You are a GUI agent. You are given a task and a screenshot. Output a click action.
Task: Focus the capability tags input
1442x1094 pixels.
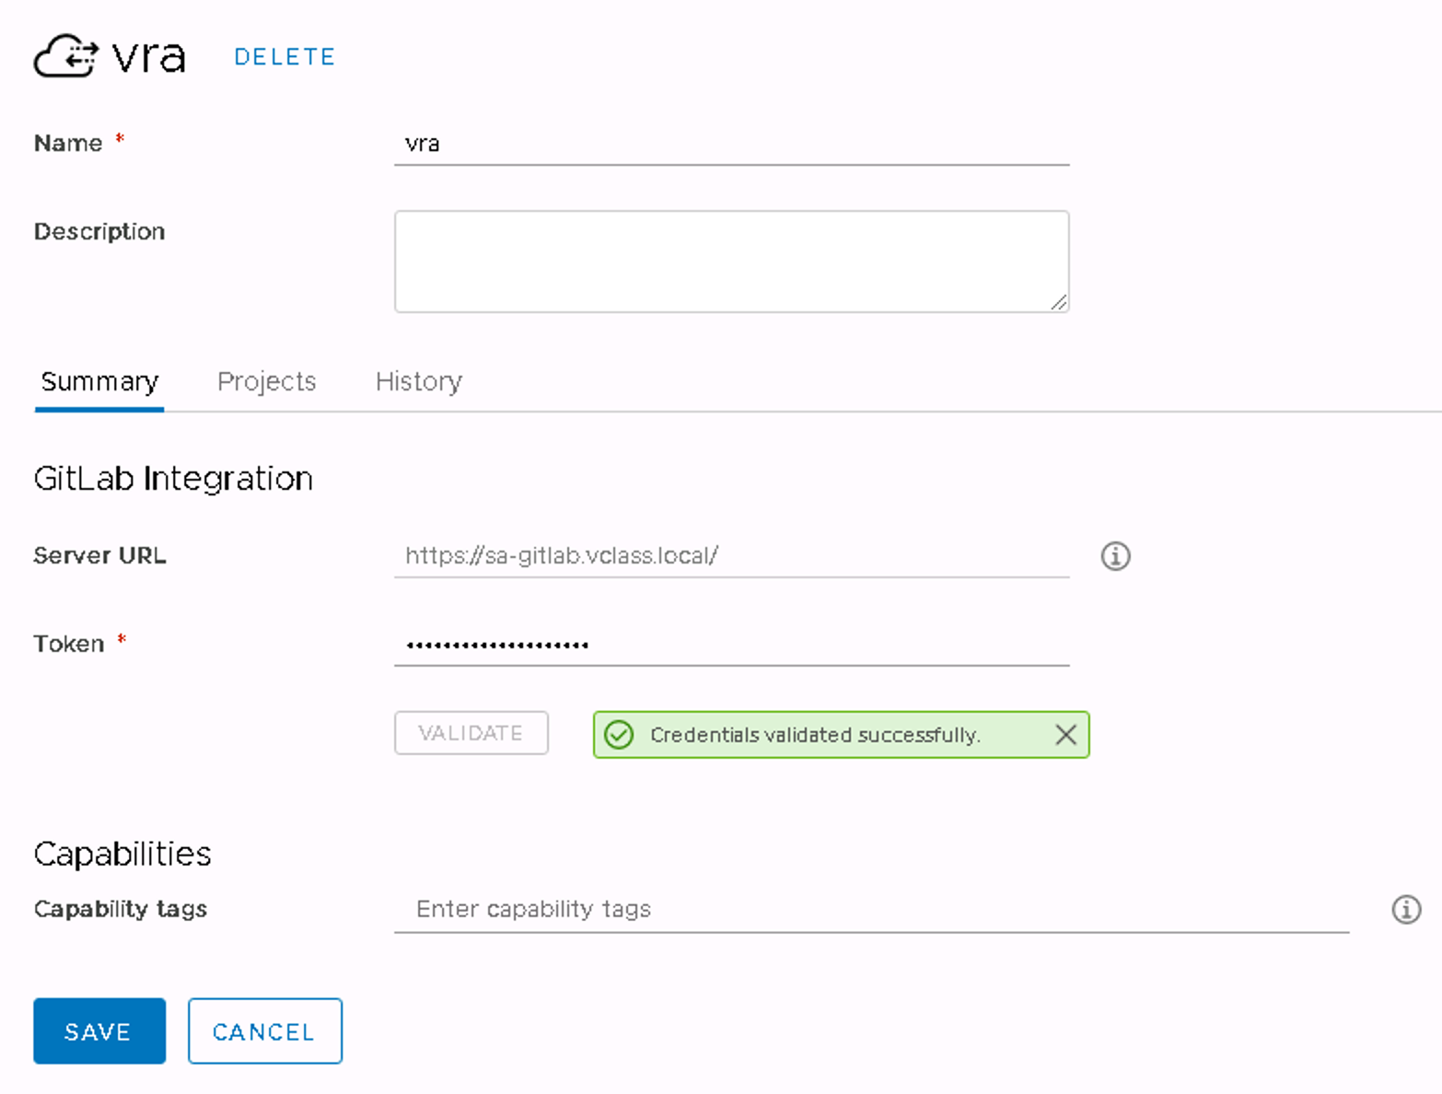(872, 910)
